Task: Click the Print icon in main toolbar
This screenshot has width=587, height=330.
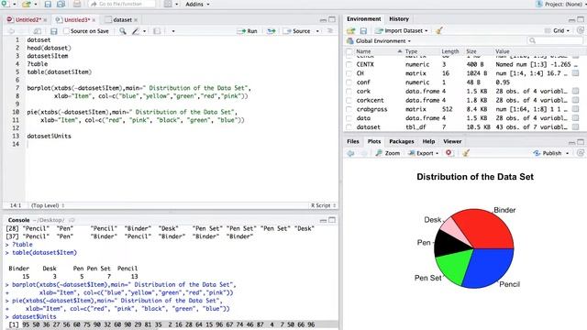Action: (77, 4)
